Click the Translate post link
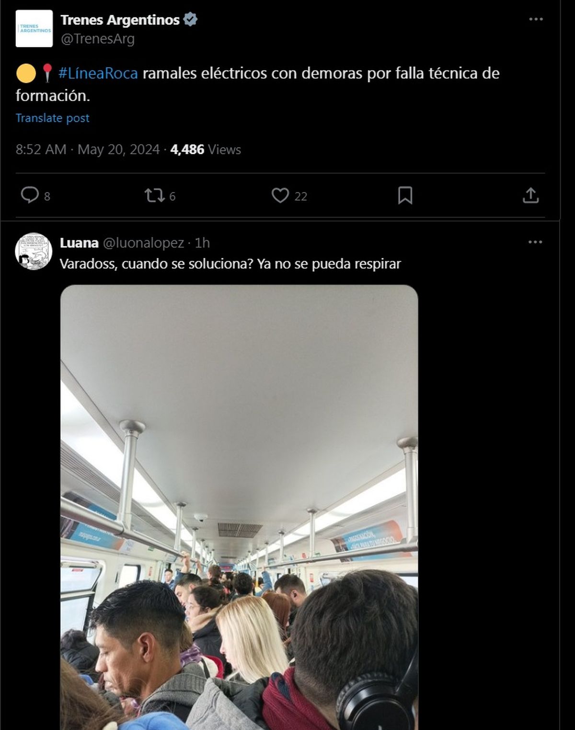The width and height of the screenshot is (575, 730). 53,118
